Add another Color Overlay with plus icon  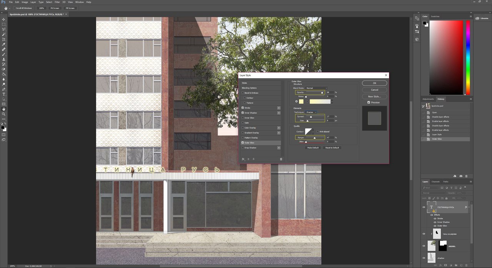pyautogui.click(x=279, y=128)
